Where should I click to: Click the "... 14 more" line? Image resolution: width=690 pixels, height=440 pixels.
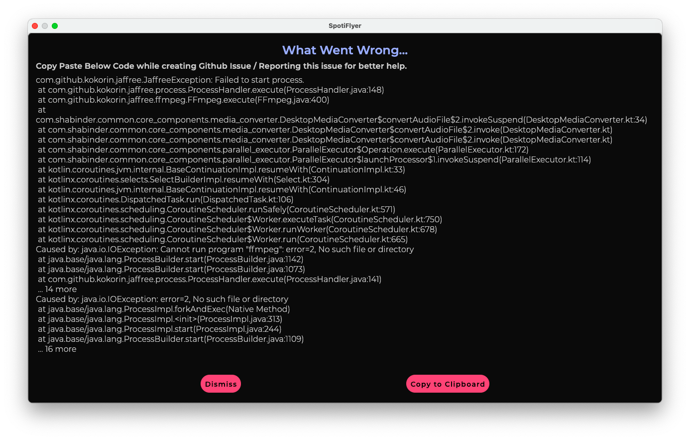pyautogui.click(x=57, y=289)
